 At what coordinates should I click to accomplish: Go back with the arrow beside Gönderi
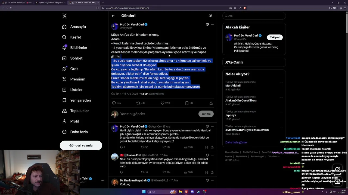coord(113,16)
